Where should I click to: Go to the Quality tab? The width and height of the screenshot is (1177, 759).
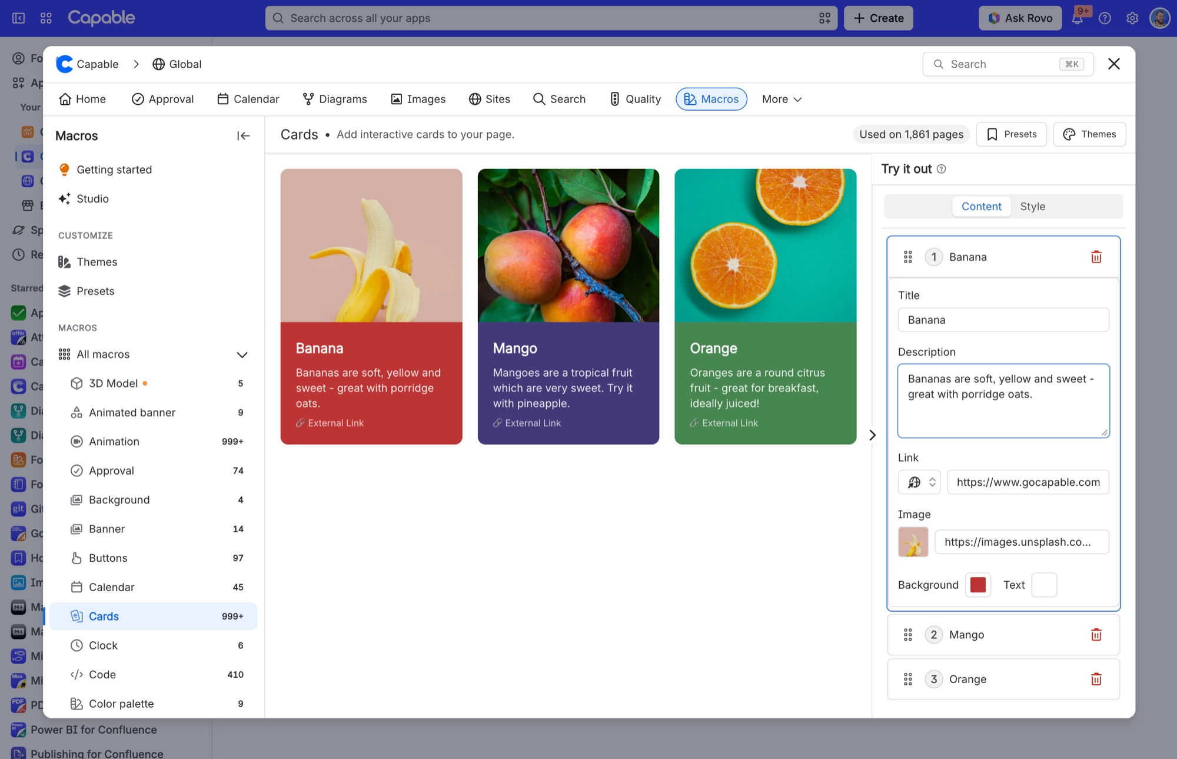click(x=635, y=100)
